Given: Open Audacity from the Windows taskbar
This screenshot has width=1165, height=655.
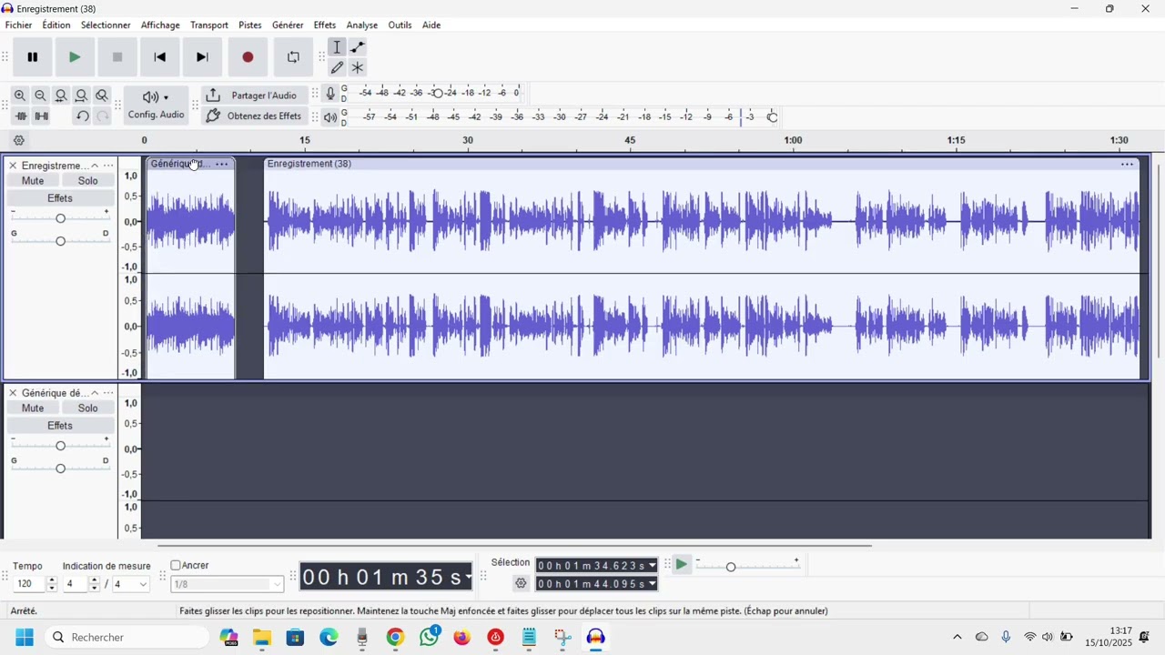Looking at the screenshot, I should click(596, 638).
